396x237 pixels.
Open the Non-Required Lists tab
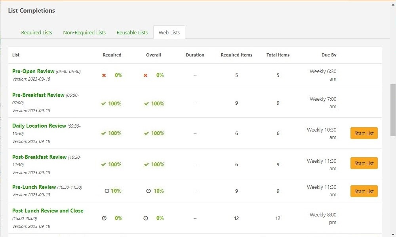tap(84, 33)
